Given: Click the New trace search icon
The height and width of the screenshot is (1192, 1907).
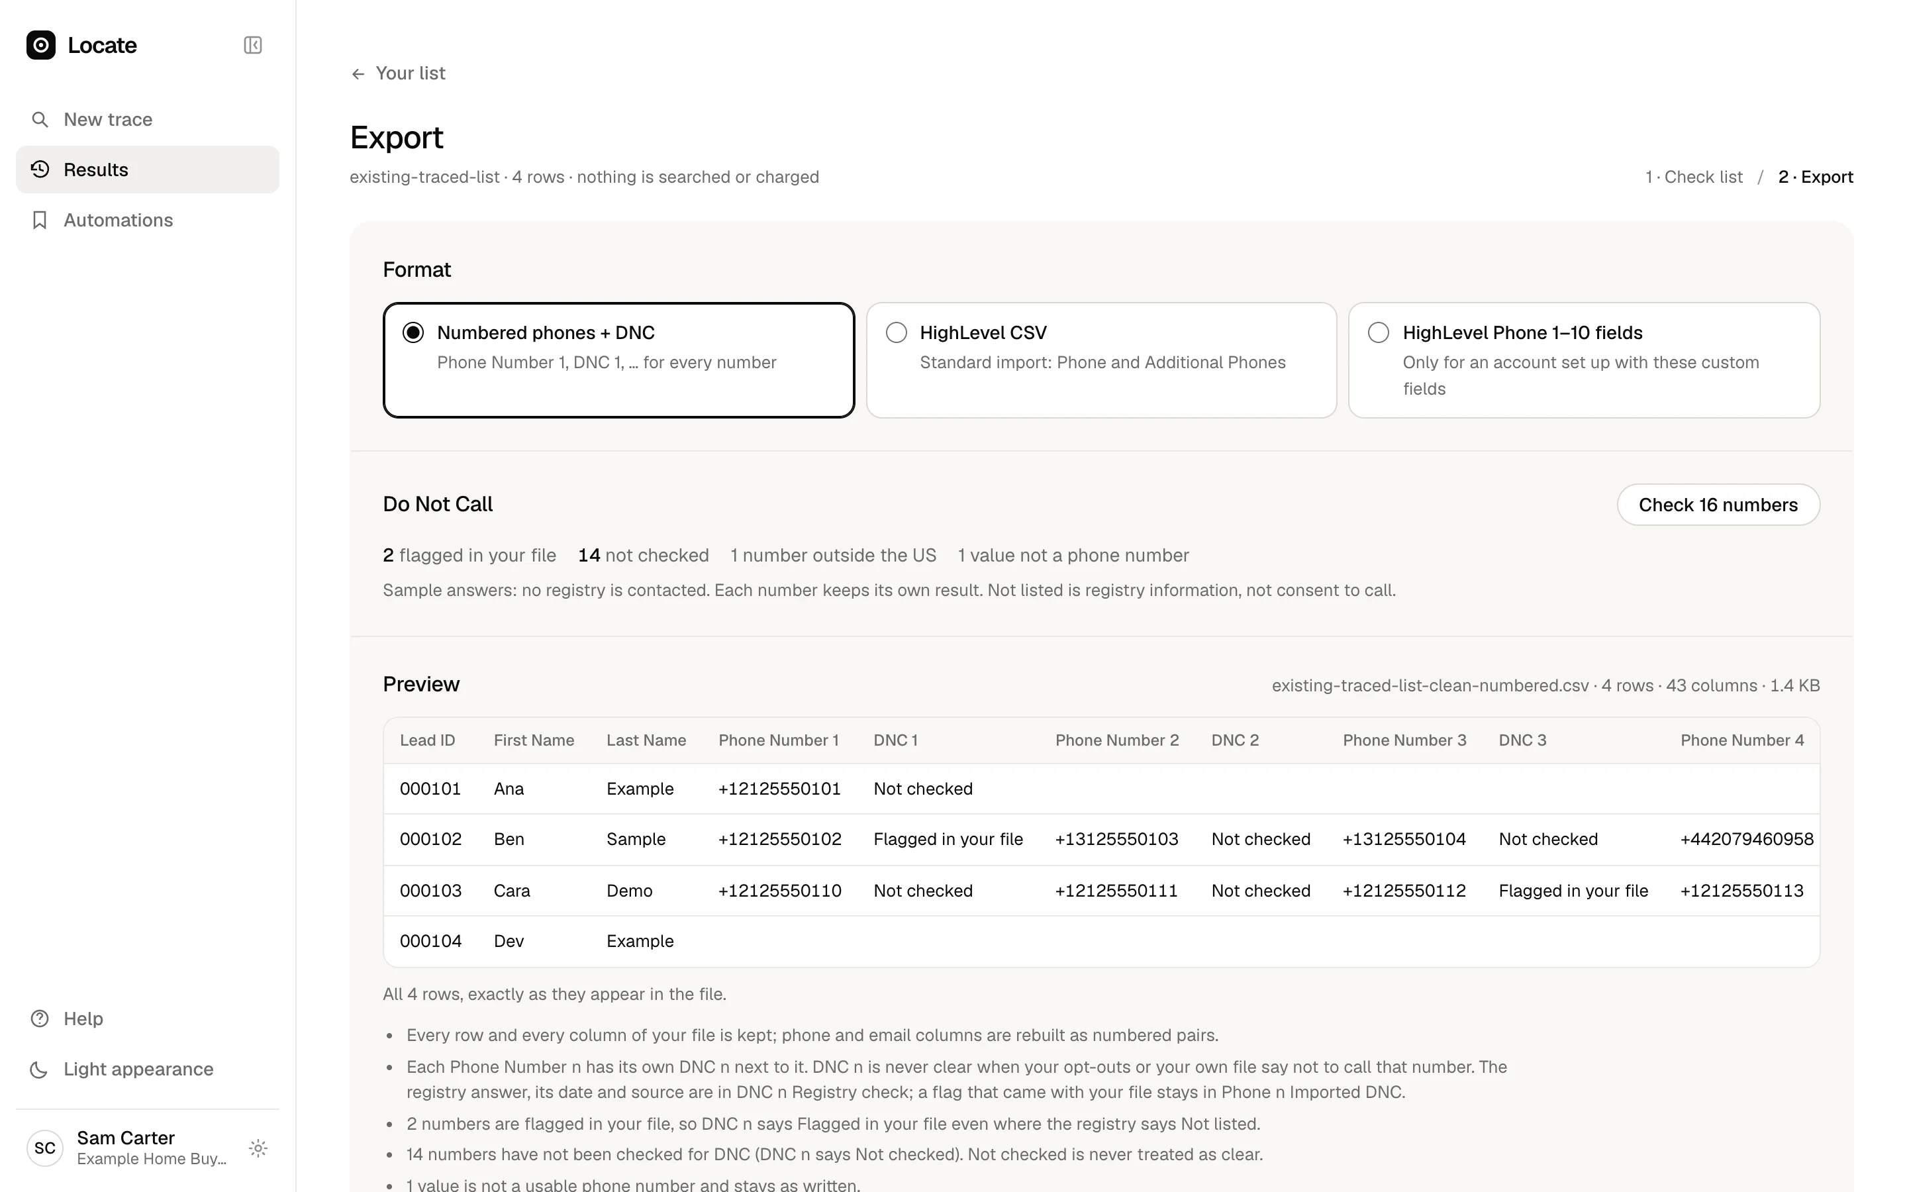Looking at the screenshot, I should [40, 119].
